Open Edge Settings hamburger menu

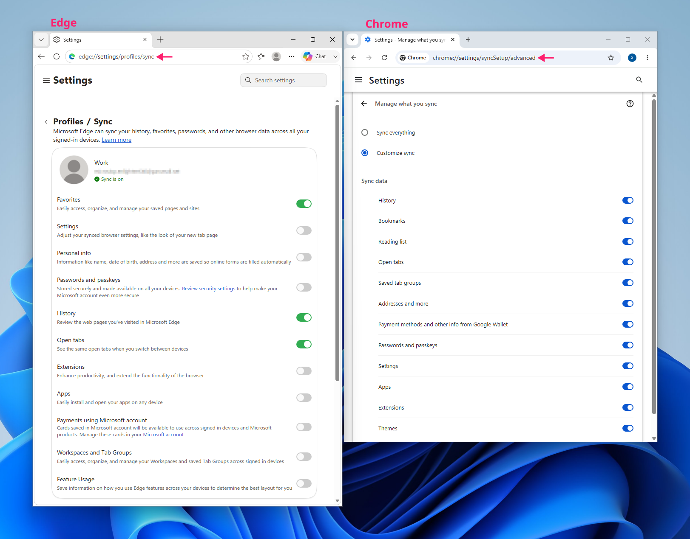coord(46,80)
